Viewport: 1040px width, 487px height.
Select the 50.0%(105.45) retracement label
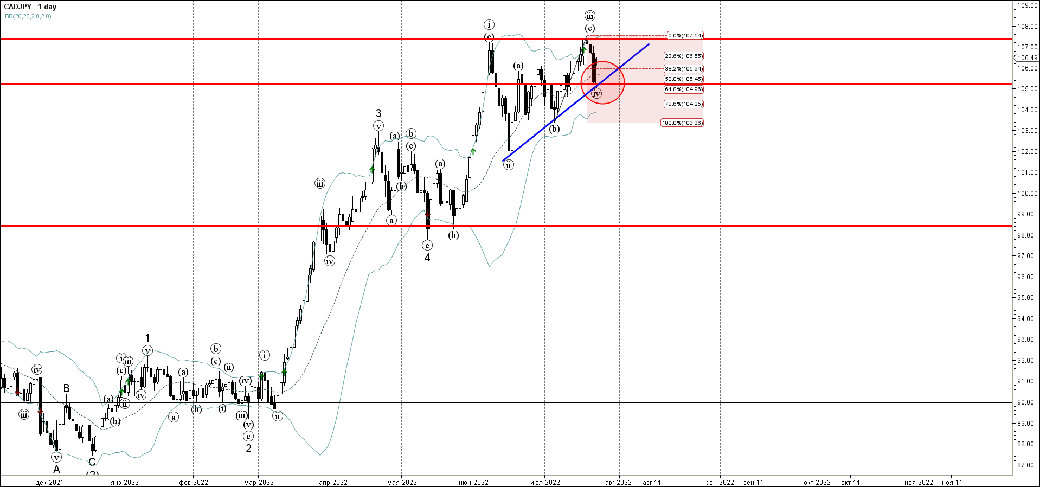click(x=684, y=79)
